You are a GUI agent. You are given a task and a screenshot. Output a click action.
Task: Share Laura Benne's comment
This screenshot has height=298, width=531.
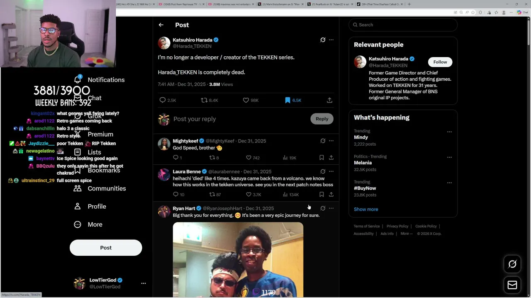[331, 195]
